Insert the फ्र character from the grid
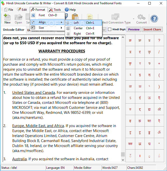Screen dimensions: 167x171 (140, 40)
